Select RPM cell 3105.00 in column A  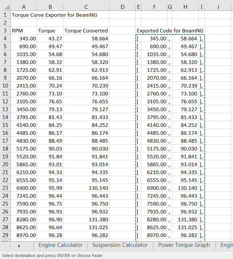point(24,101)
